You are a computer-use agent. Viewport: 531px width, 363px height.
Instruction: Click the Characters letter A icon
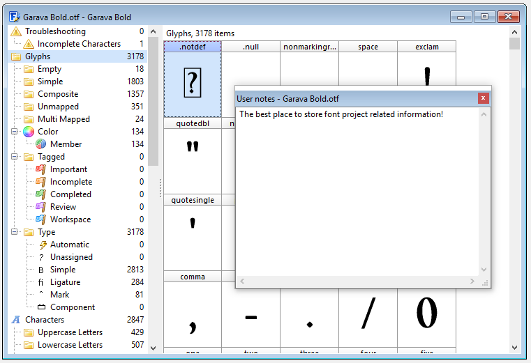coord(16,320)
